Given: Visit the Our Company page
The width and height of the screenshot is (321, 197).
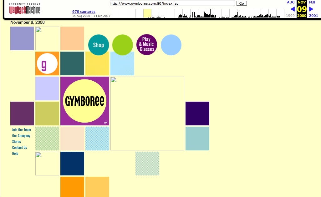Looking at the screenshot, I should tap(21, 136).
